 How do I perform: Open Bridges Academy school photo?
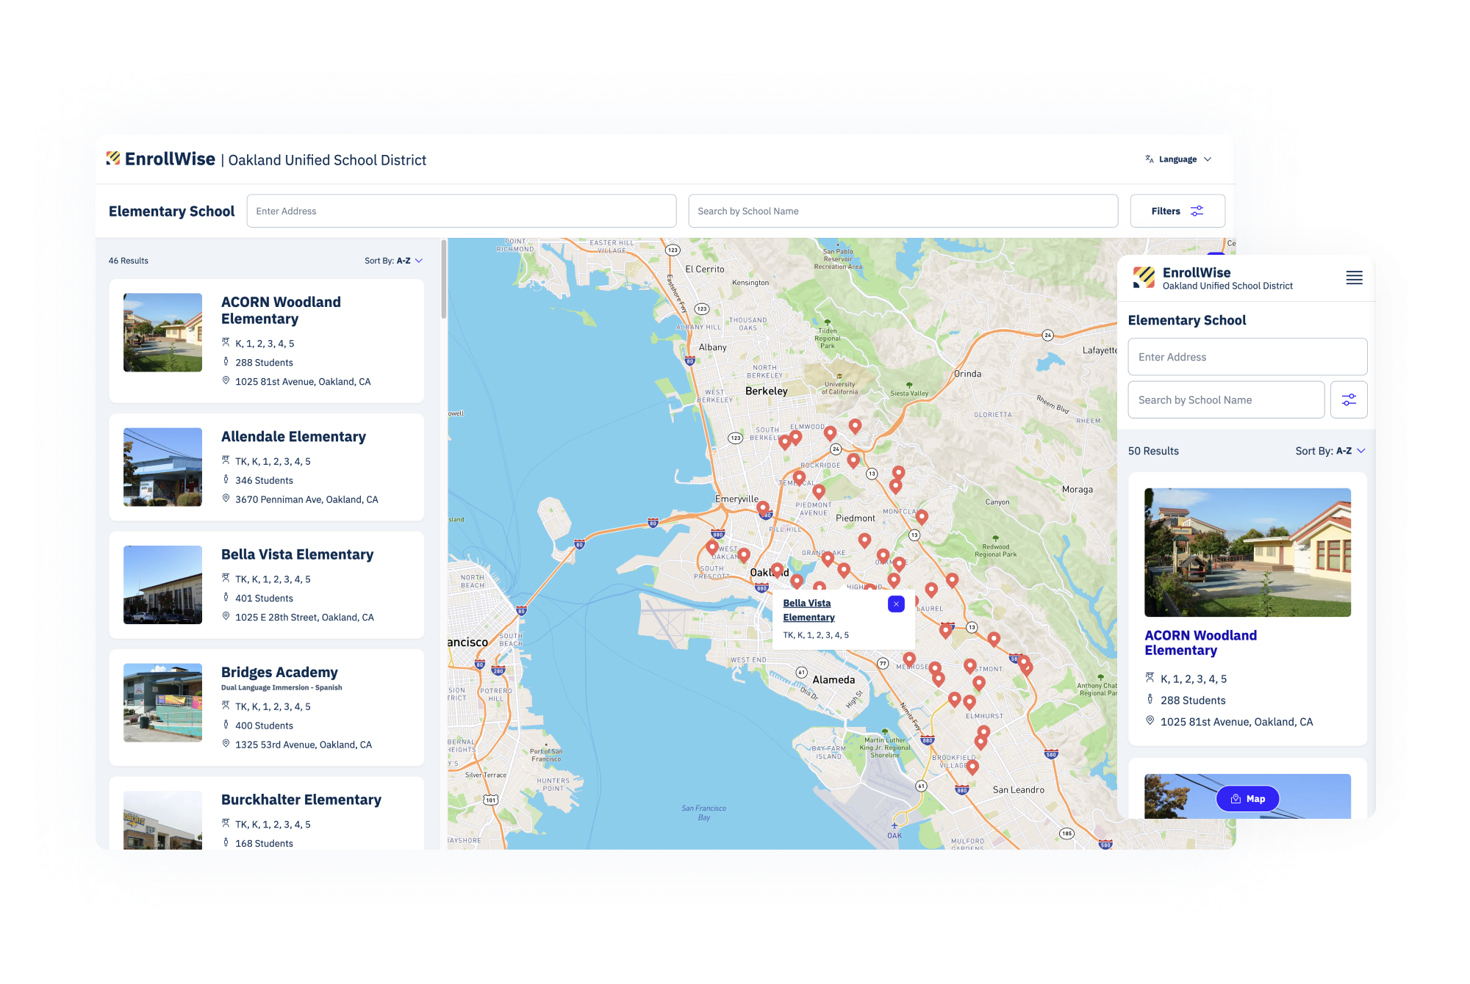pos(162,703)
